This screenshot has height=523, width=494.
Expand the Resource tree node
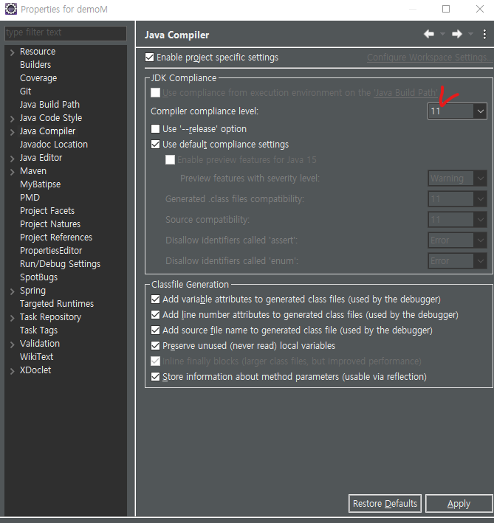[12, 52]
